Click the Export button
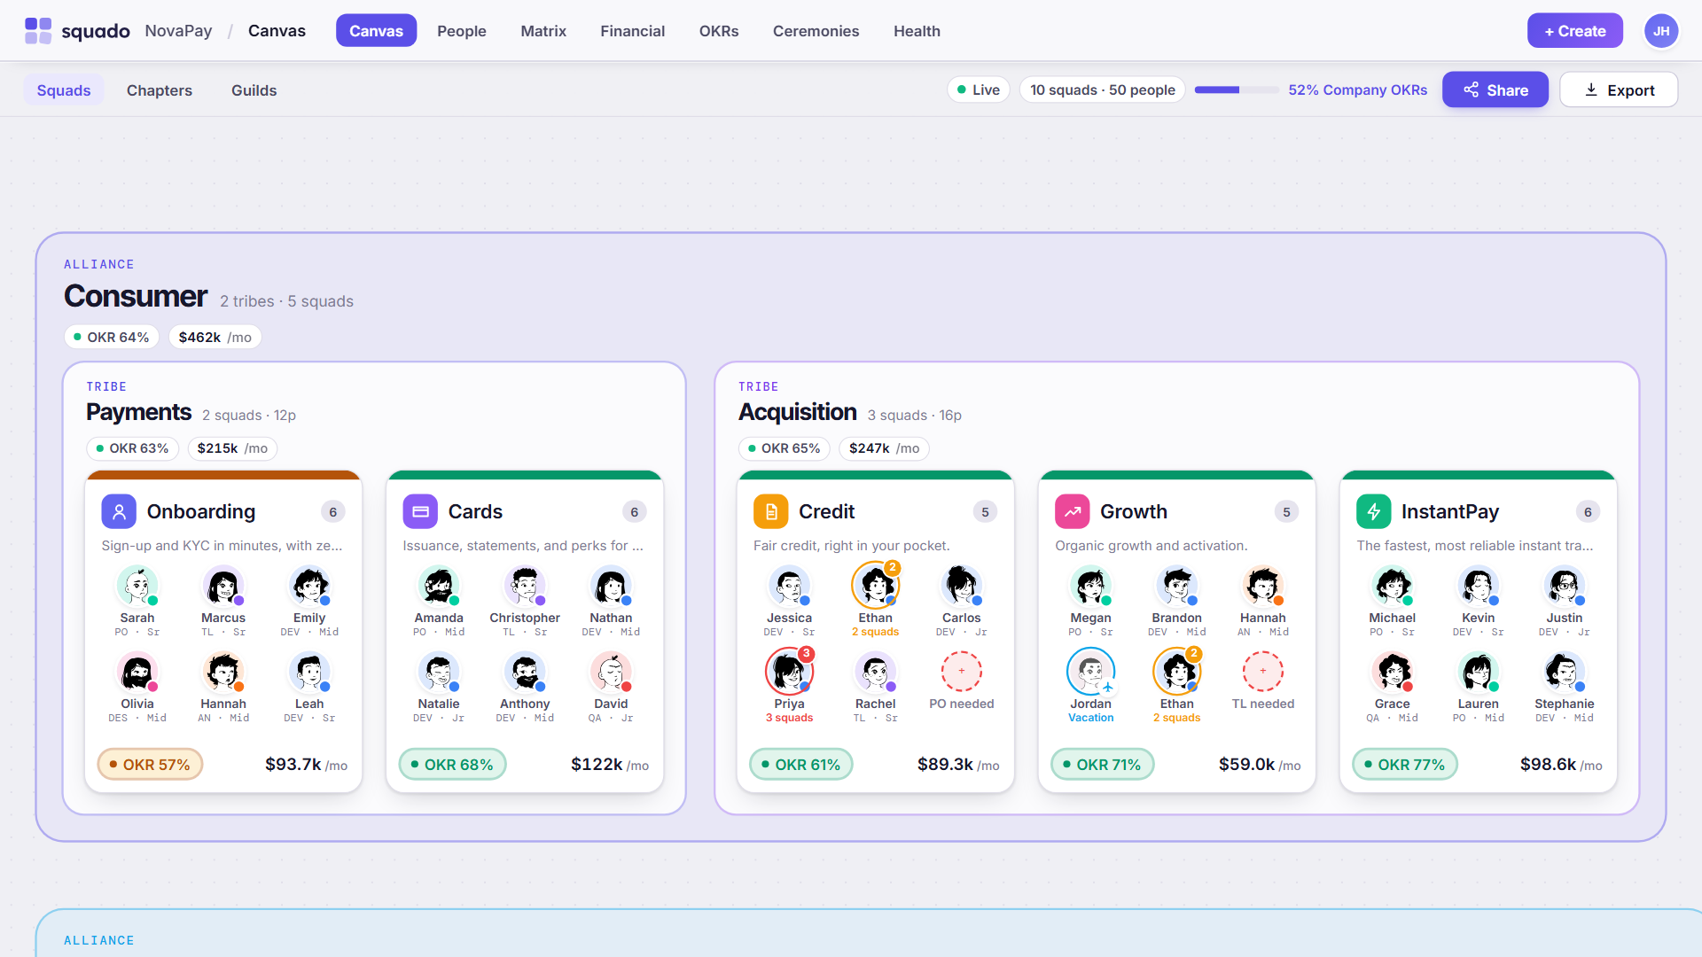The height and width of the screenshot is (957, 1702). click(x=1619, y=90)
